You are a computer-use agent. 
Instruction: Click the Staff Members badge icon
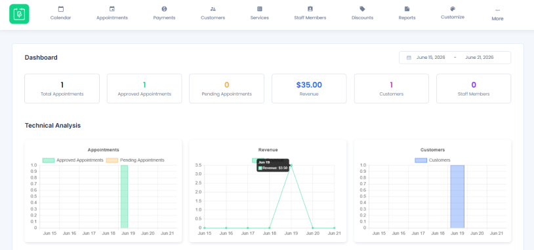pyautogui.click(x=310, y=9)
